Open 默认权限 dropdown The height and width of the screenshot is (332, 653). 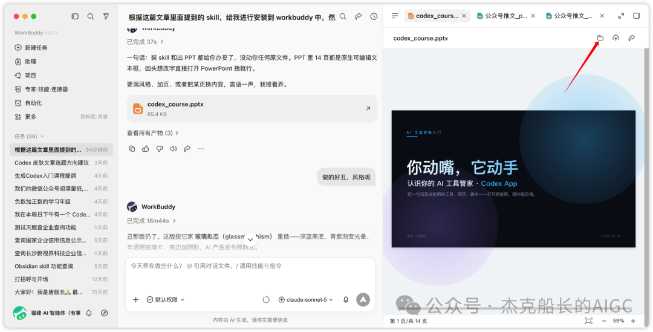pos(165,299)
